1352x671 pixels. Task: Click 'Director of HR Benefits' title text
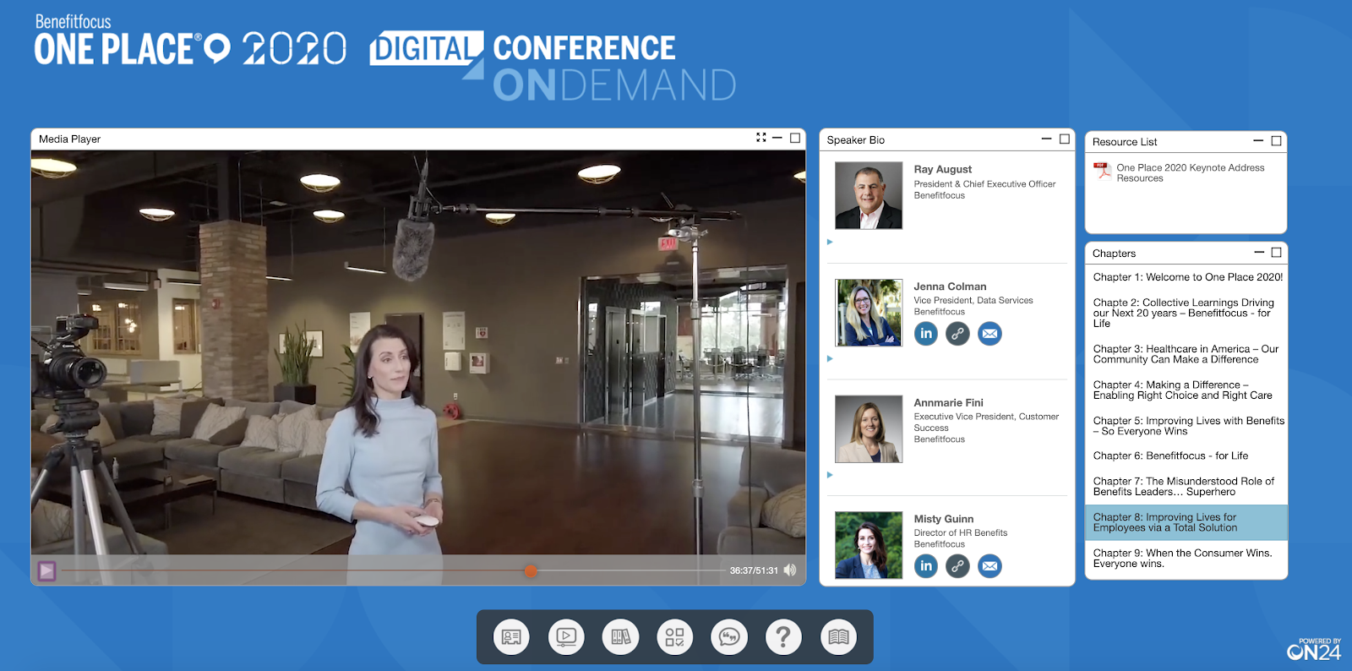pos(961,533)
